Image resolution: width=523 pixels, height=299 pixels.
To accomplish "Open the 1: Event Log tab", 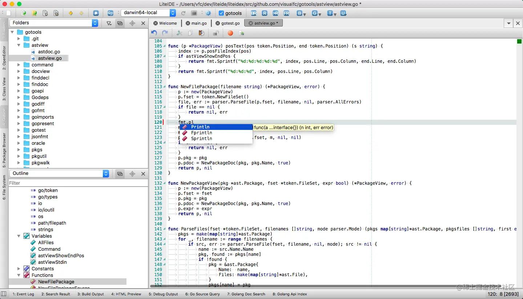I will click(x=23, y=294).
